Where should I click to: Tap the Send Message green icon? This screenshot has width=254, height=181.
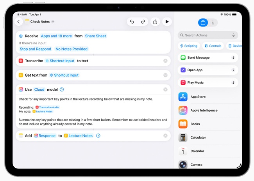tap(183, 58)
